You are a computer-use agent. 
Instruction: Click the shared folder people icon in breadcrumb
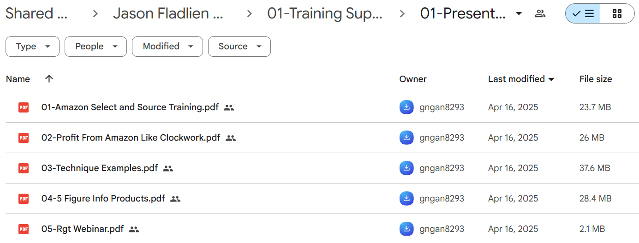pos(540,13)
